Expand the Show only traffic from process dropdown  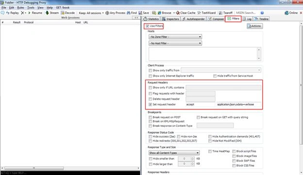221,70
